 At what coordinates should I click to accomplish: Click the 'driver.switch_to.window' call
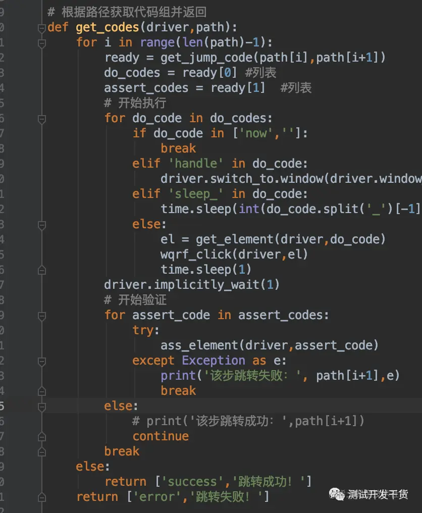point(291,179)
